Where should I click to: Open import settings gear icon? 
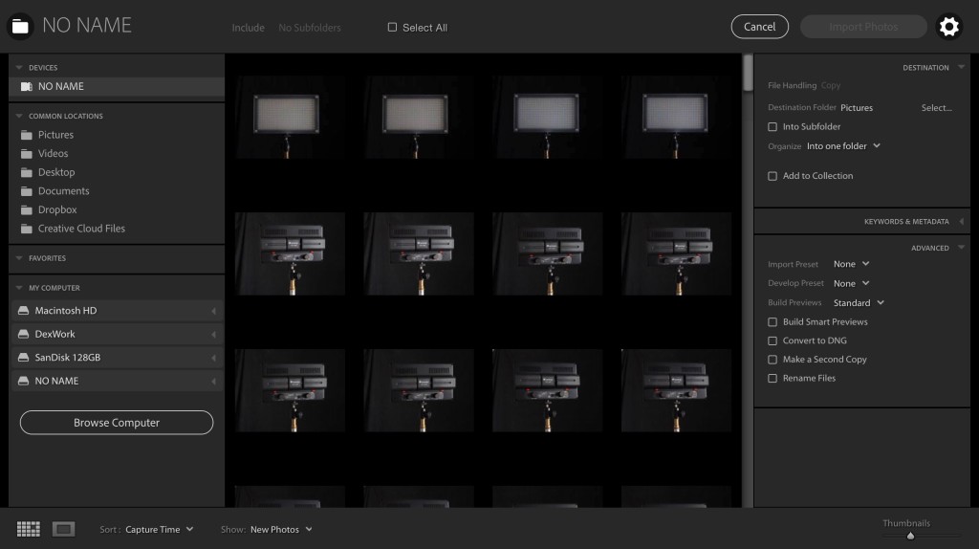(948, 27)
